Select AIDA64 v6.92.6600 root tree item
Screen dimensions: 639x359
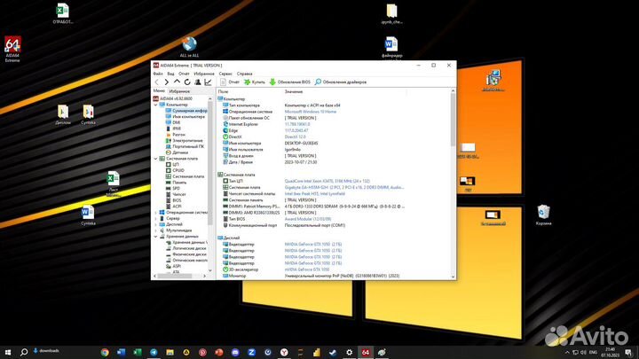172,98
